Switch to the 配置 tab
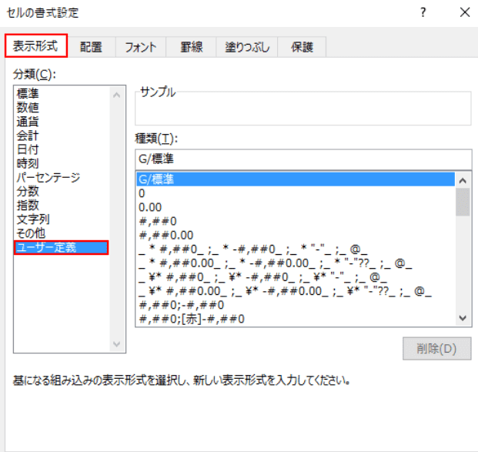The image size is (478, 452). [91, 47]
